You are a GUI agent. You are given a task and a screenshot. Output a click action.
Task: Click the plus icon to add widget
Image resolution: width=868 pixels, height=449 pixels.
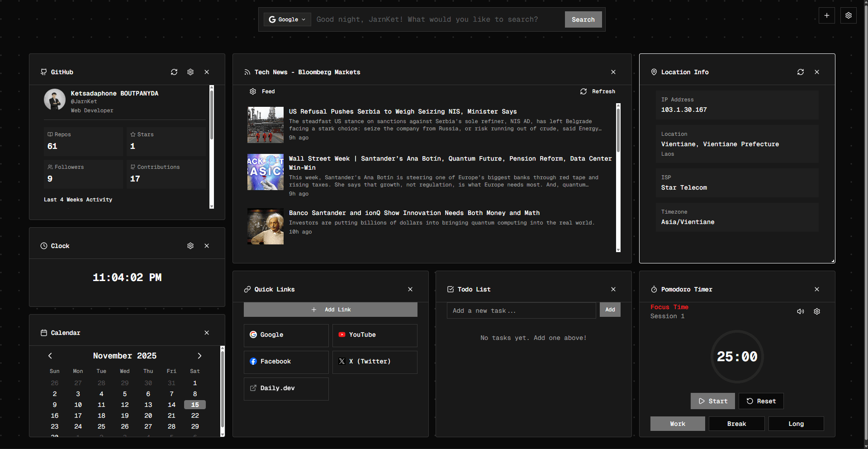[x=827, y=15]
